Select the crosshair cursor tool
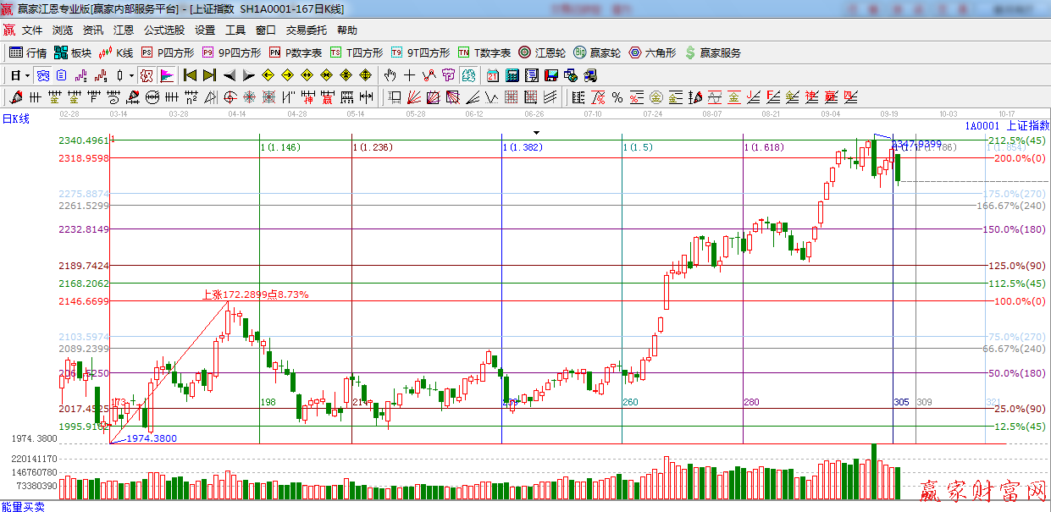Viewport: 1051px width, 512px height. 410,75
